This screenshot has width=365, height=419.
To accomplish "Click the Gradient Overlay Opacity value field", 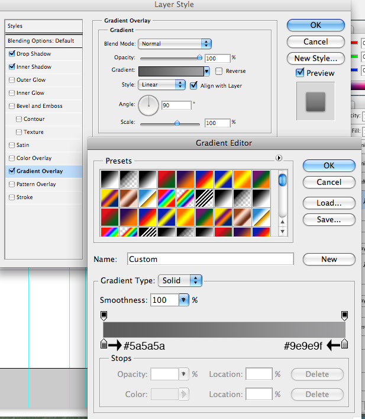I will (x=217, y=58).
